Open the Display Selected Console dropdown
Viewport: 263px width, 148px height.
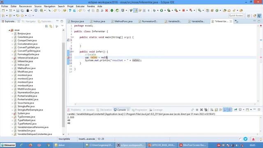click(x=244, y=110)
